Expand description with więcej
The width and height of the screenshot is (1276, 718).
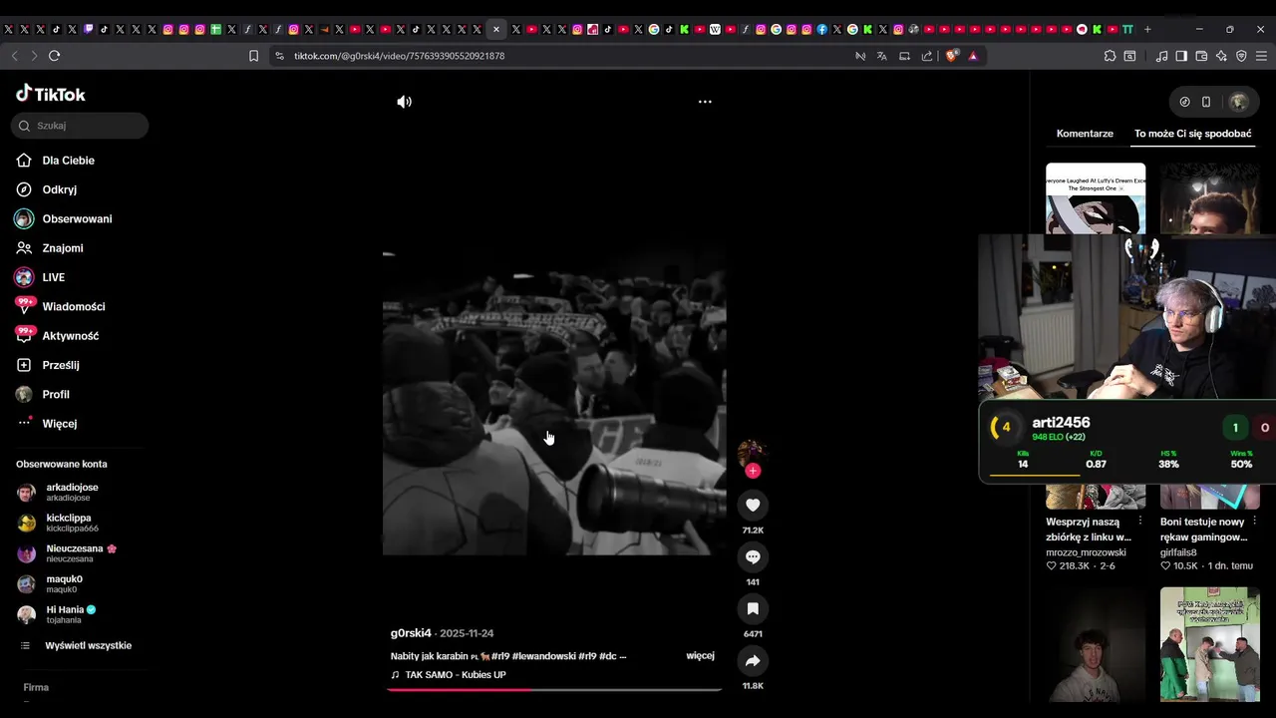tap(700, 656)
